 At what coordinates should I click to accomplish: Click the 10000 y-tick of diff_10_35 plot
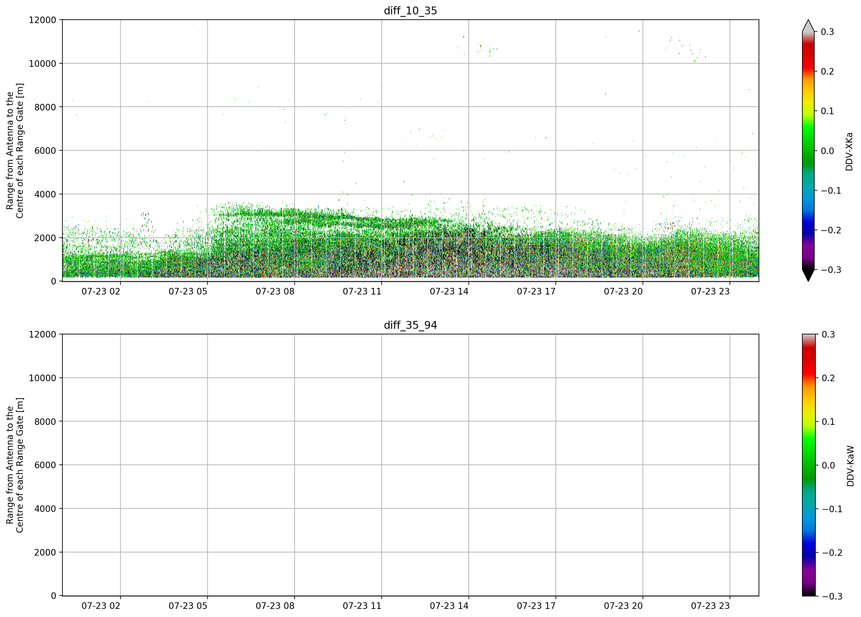[x=42, y=63]
